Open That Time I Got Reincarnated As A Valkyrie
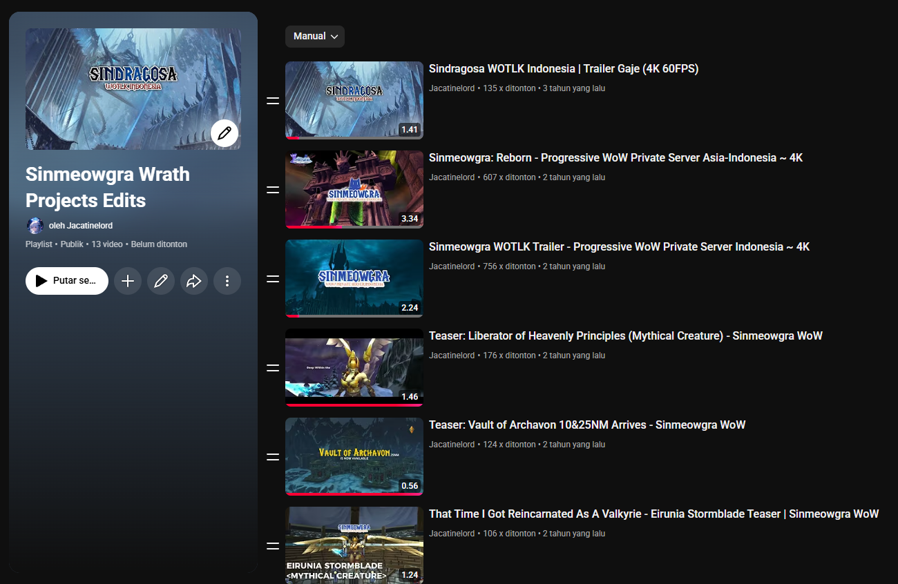Image resolution: width=898 pixels, height=584 pixels. [654, 514]
